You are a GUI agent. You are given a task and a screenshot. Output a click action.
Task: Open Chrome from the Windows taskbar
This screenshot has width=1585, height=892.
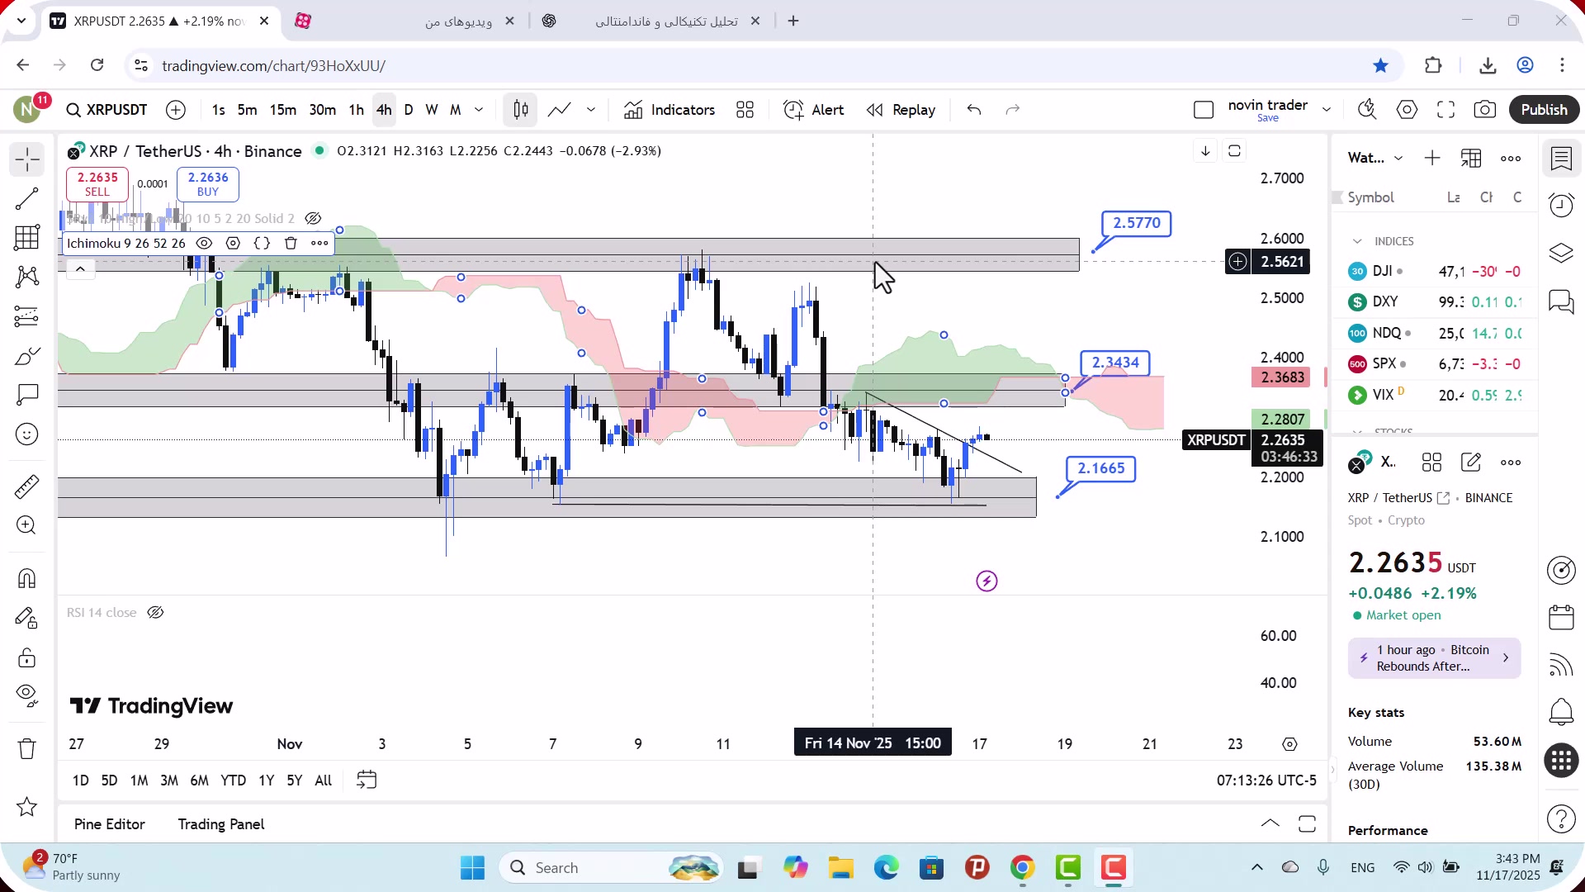pos(1022,868)
